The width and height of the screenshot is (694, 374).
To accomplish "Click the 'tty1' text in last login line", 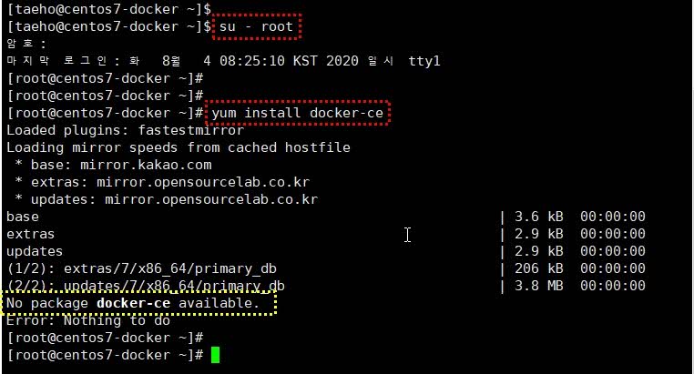I will [424, 61].
